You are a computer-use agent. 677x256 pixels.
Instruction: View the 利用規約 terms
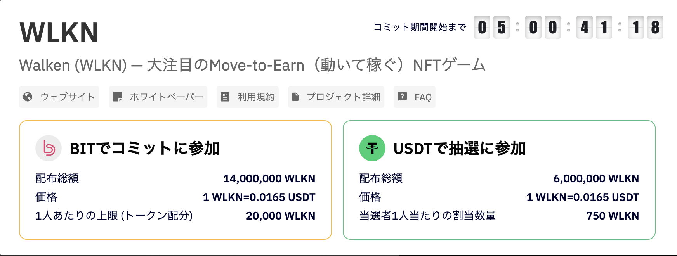(x=248, y=97)
